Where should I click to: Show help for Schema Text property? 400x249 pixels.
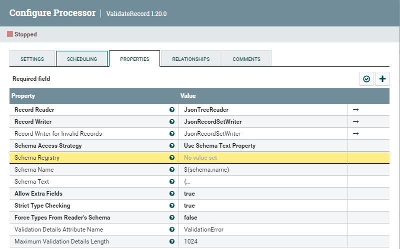172,182
